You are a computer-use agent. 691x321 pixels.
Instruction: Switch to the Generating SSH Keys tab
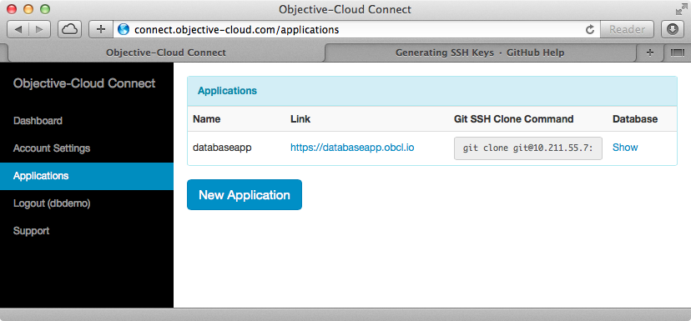tap(480, 53)
